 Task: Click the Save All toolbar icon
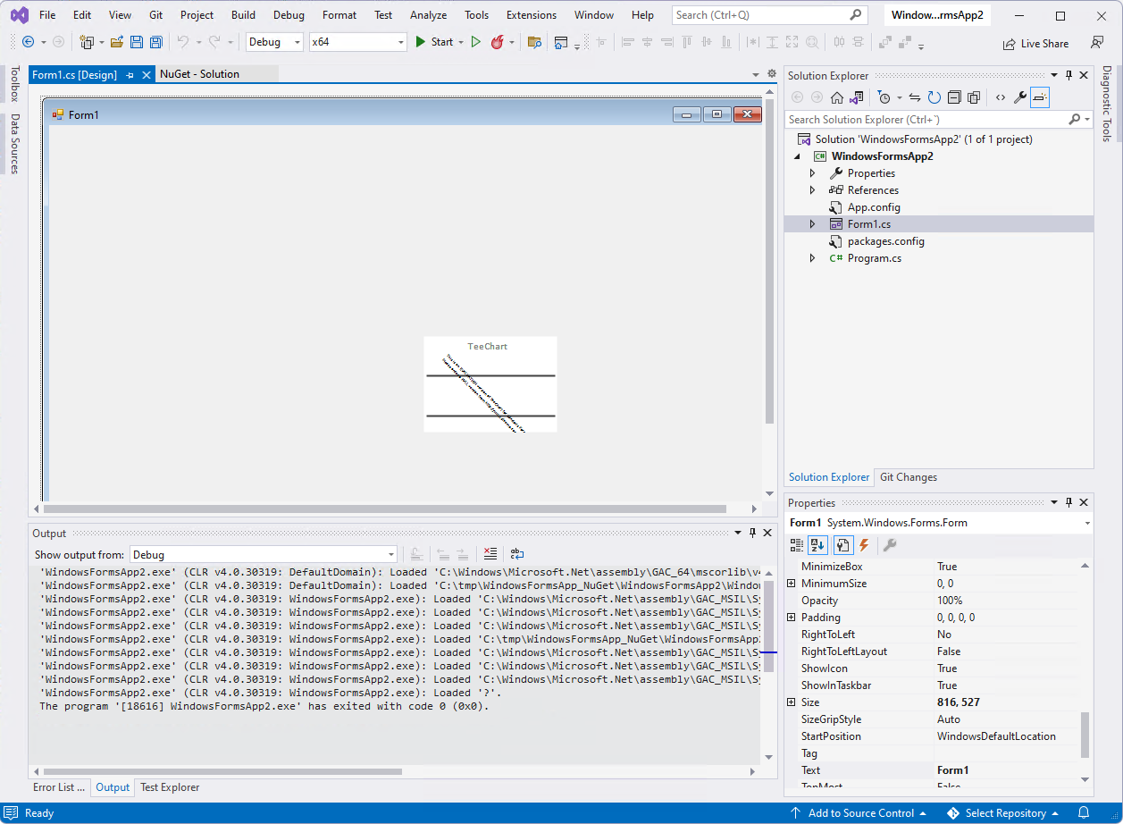point(155,42)
